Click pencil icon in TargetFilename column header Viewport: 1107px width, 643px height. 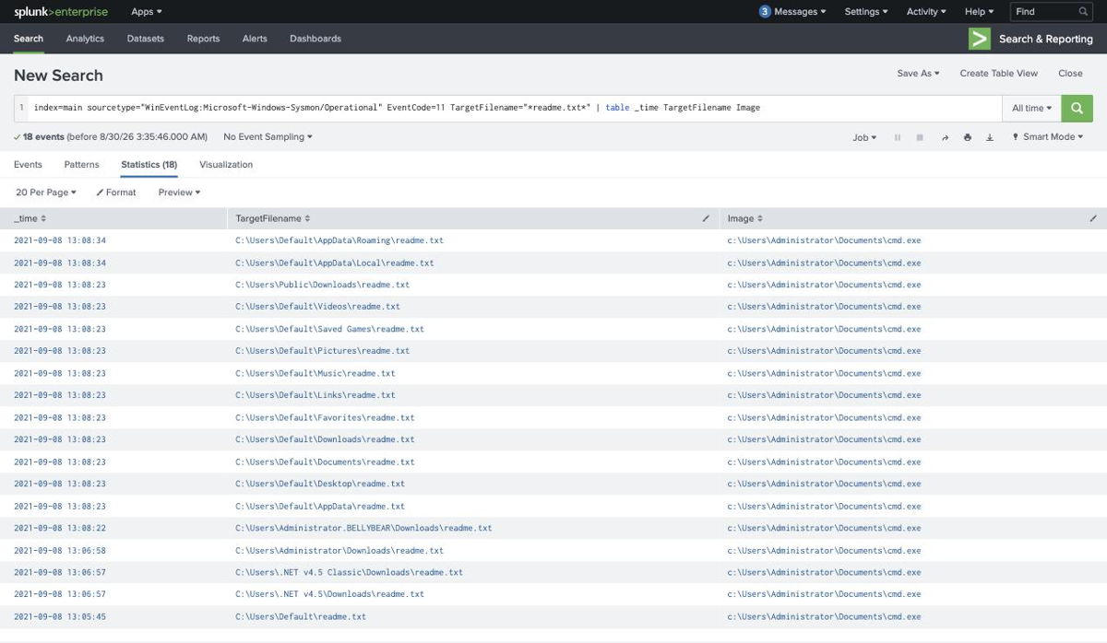click(x=706, y=218)
